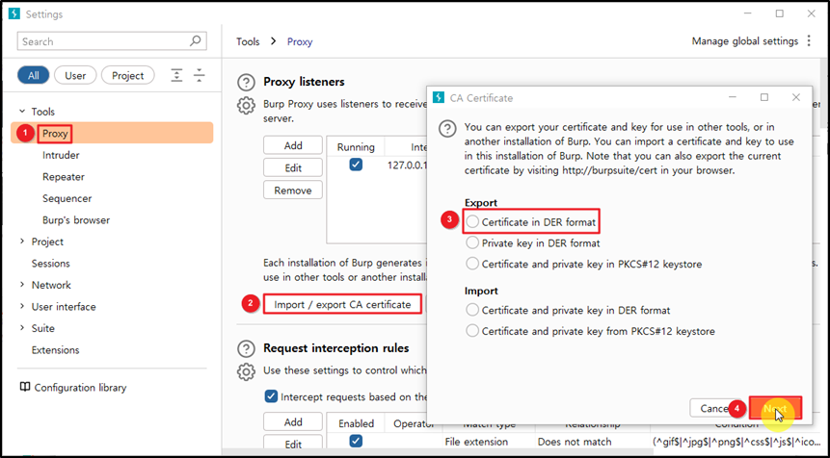Expand the Suite tree section
Screen dimensions: 830x458
[22, 328]
